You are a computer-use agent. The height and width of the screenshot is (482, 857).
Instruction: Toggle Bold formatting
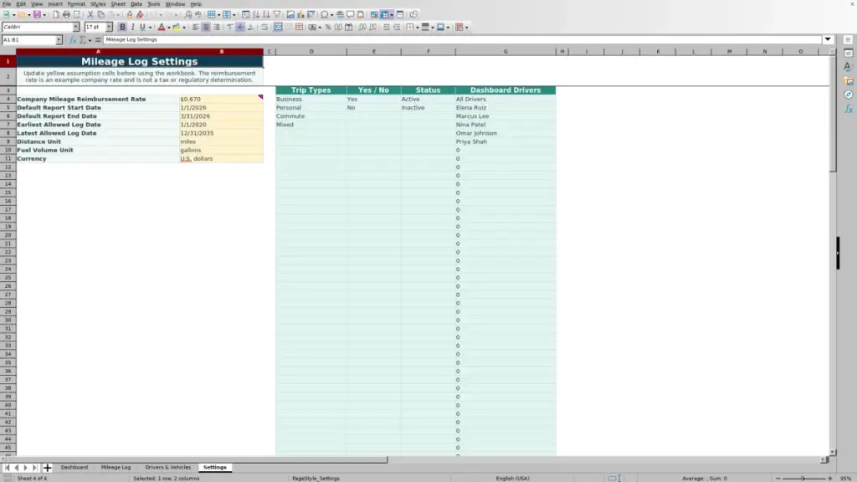[122, 28]
